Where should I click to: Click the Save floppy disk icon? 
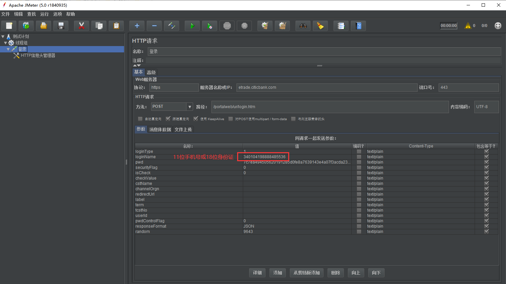pyautogui.click(x=61, y=26)
